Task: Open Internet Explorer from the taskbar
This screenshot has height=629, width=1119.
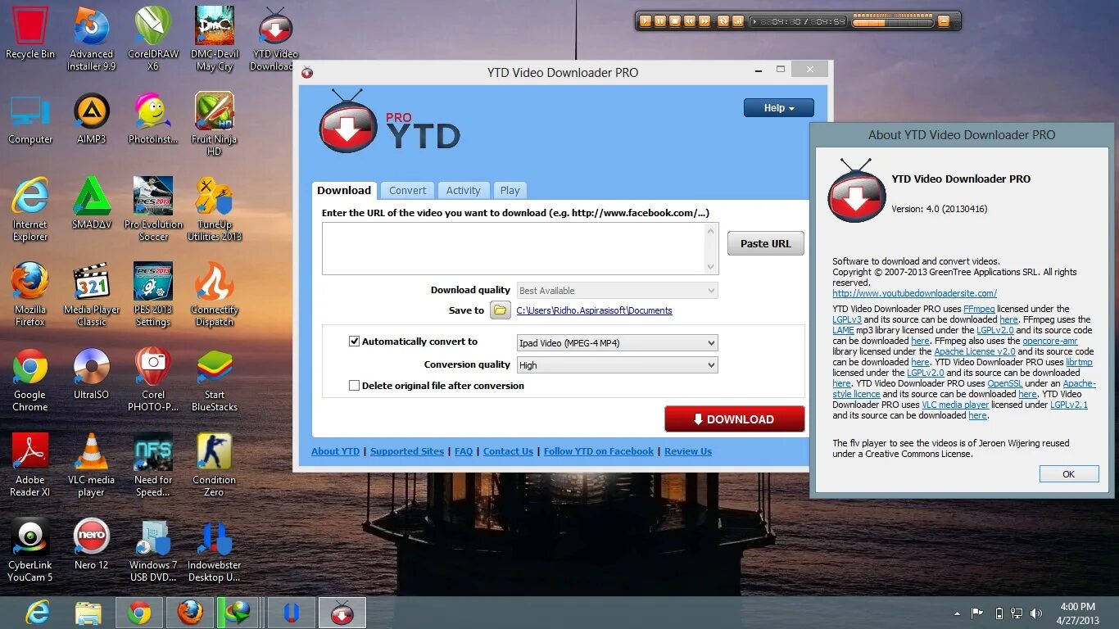Action: click(38, 613)
